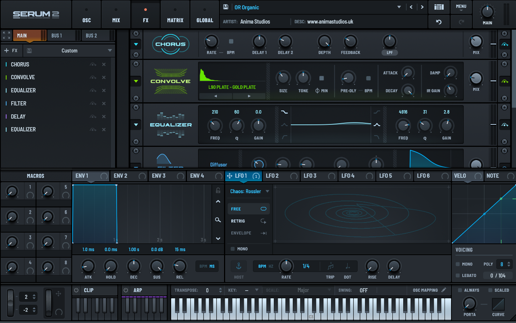Switch to the MIX tab
This screenshot has height=323, width=516.
[x=116, y=15]
